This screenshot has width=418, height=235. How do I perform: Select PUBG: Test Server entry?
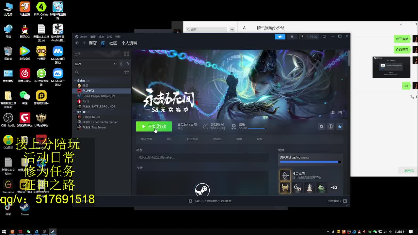pyautogui.click(x=102, y=127)
